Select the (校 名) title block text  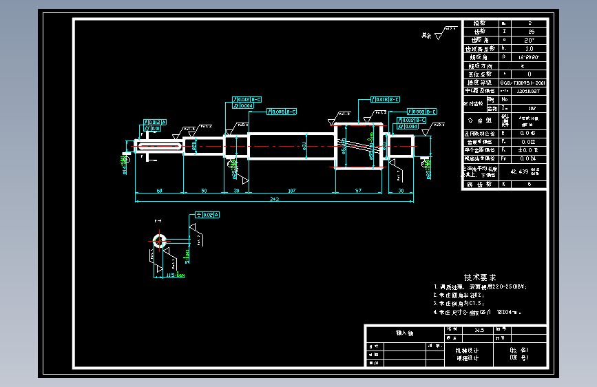coord(519,350)
